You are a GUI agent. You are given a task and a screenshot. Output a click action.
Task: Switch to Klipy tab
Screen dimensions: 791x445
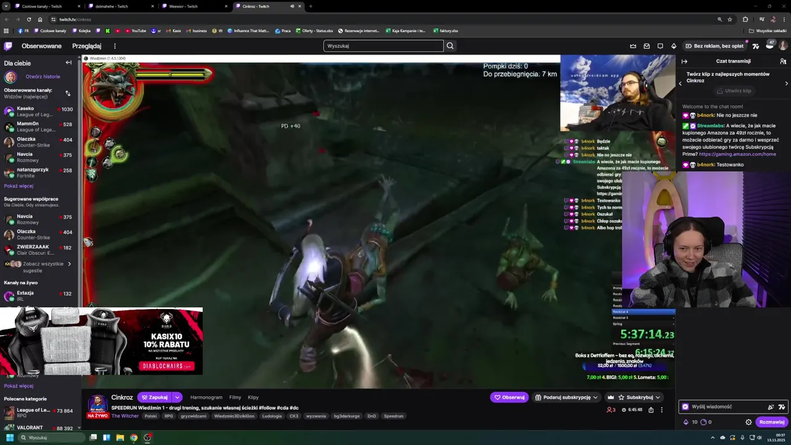click(253, 397)
